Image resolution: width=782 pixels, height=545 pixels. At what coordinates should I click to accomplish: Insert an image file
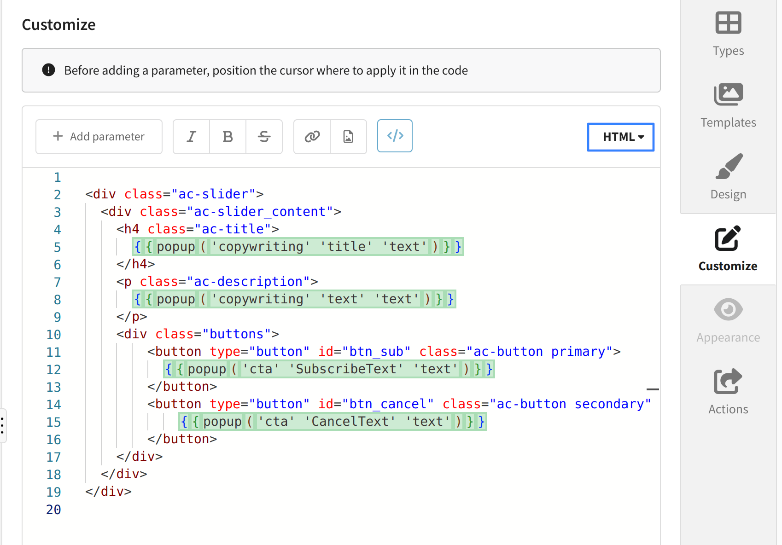pos(348,137)
